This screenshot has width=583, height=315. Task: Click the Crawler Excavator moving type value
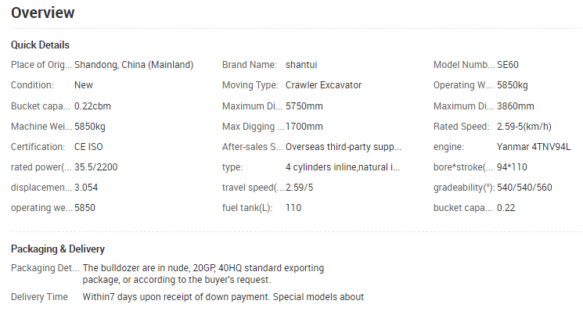[x=323, y=85]
